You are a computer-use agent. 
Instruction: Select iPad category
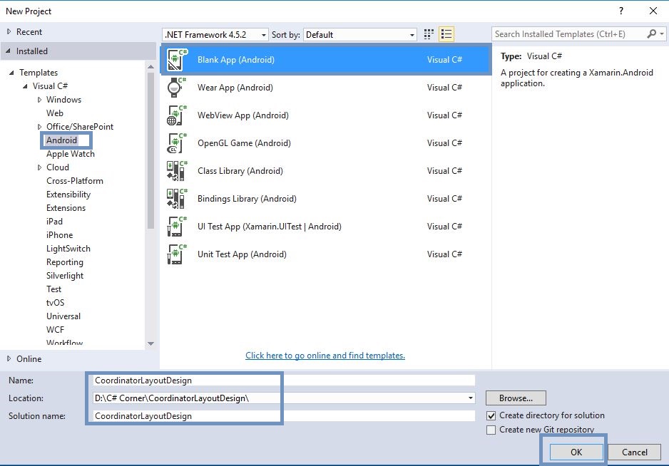pos(54,222)
